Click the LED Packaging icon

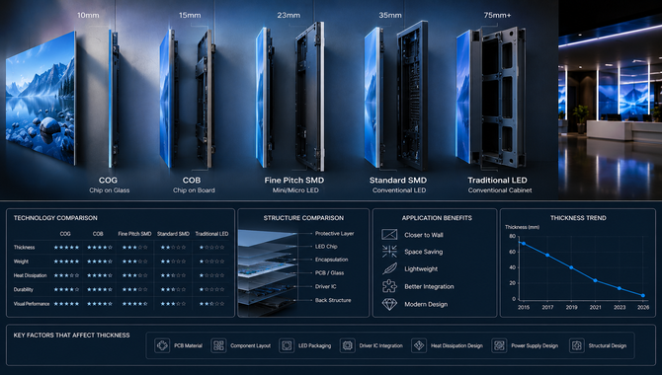pos(287,345)
